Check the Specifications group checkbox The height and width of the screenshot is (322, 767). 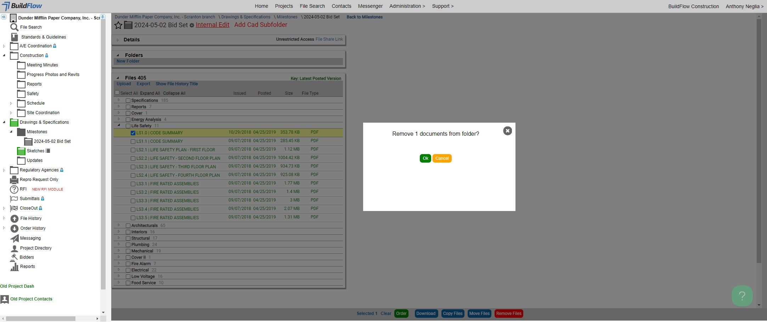[x=128, y=100]
